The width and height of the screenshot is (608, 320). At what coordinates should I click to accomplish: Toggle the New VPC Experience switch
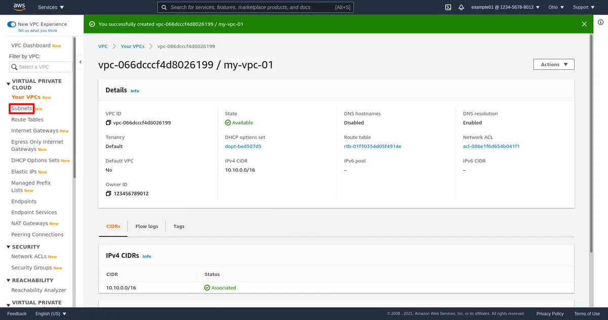click(x=12, y=24)
